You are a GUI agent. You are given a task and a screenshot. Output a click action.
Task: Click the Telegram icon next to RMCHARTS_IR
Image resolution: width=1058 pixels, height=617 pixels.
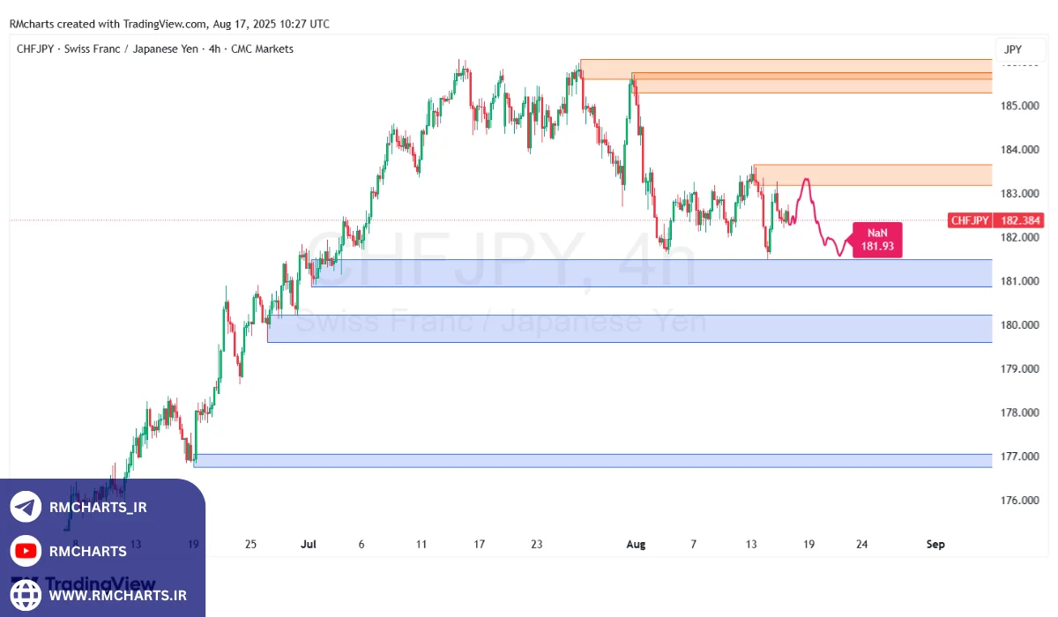point(25,507)
